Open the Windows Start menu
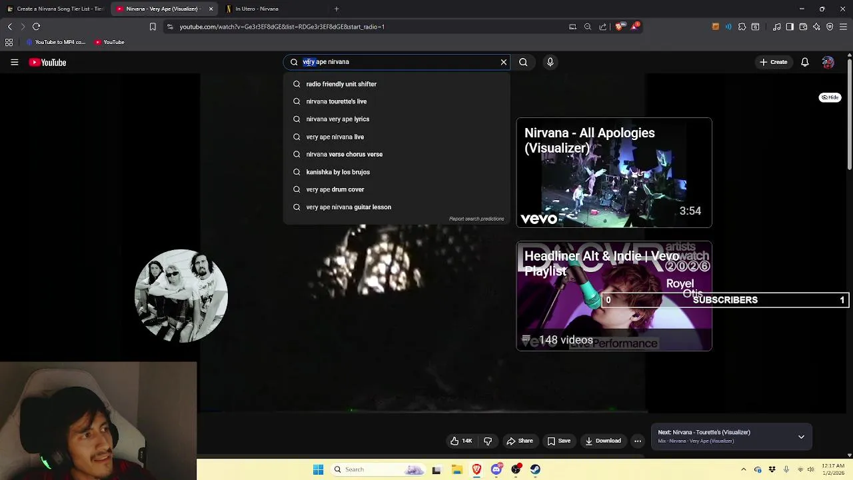 coord(318,469)
